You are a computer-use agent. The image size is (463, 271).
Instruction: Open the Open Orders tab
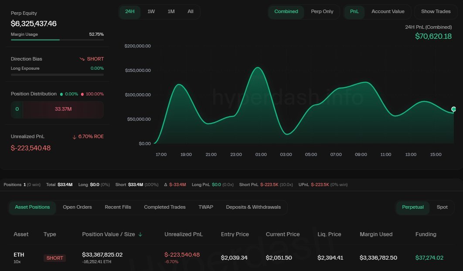pos(77,207)
